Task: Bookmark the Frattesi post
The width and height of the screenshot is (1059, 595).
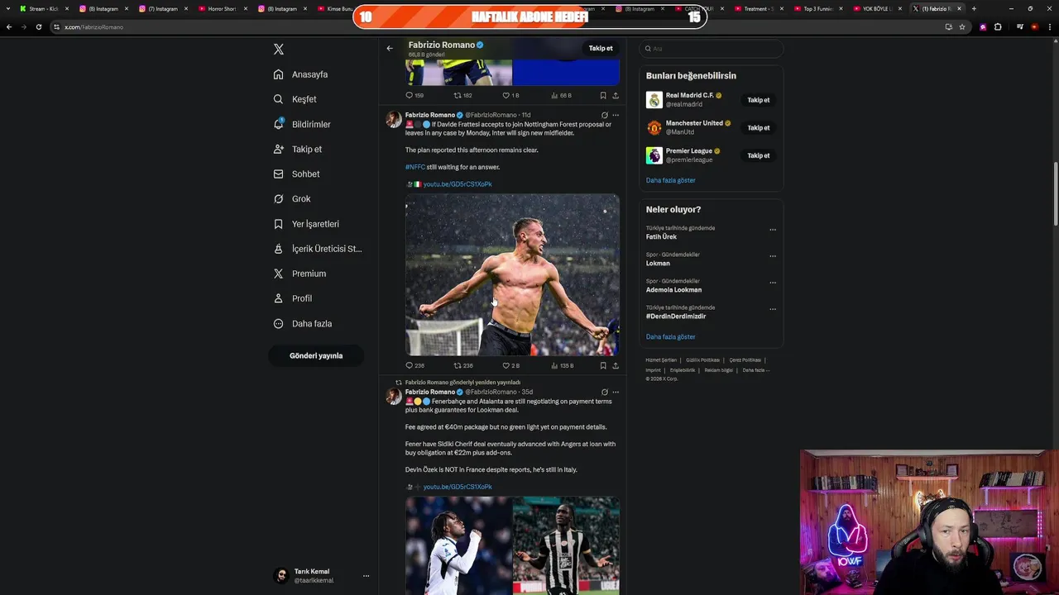Action: click(x=603, y=365)
